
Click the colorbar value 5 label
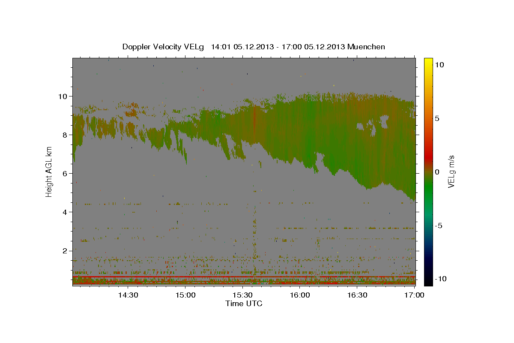(437, 118)
